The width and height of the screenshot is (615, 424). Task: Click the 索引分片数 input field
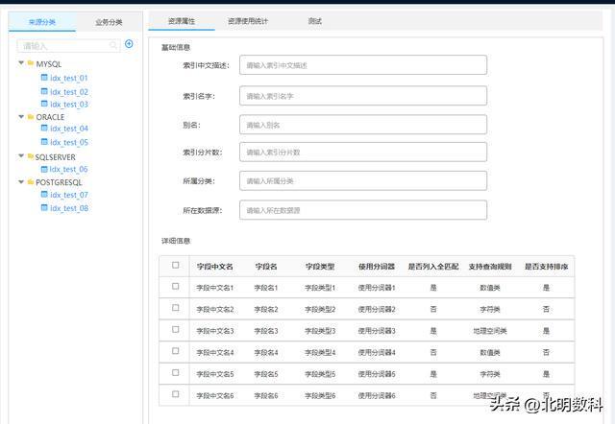pyautogui.click(x=363, y=152)
